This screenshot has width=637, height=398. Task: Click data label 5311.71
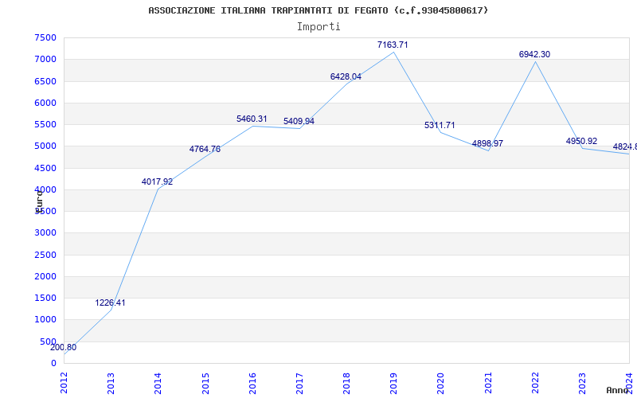[x=440, y=126]
